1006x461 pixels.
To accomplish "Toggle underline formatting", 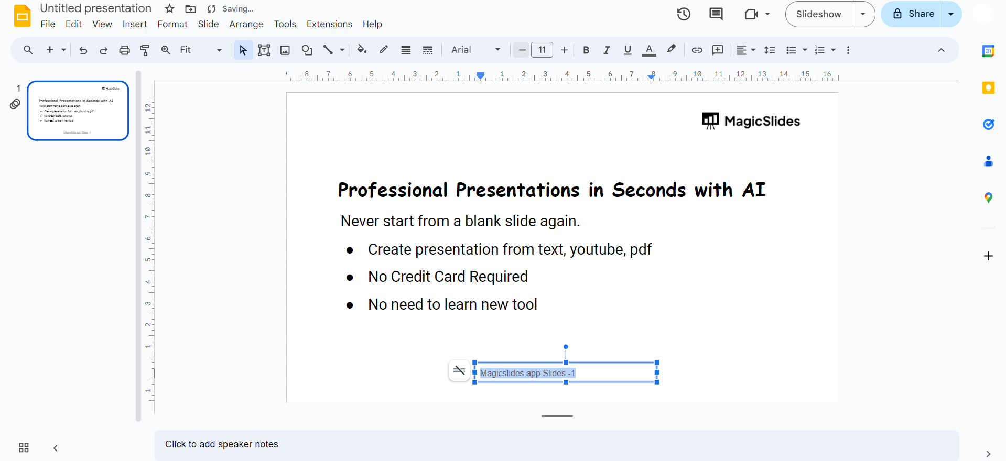I will (628, 50).
